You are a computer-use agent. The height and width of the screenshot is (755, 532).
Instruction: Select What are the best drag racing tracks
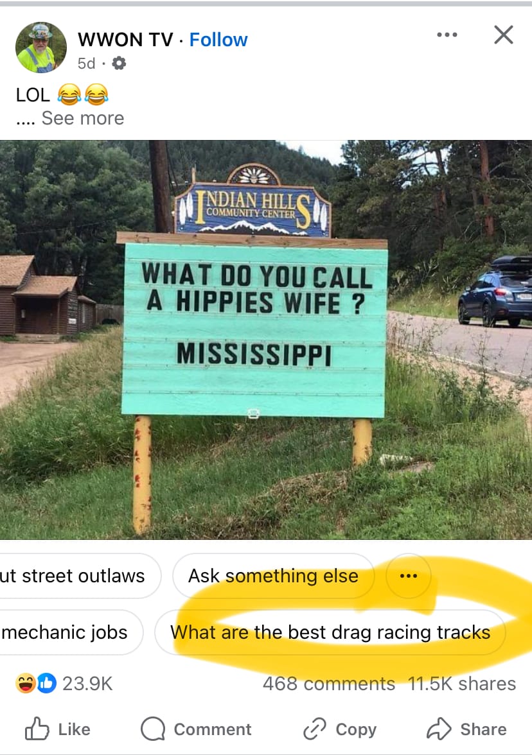click(x=330, y=632)
